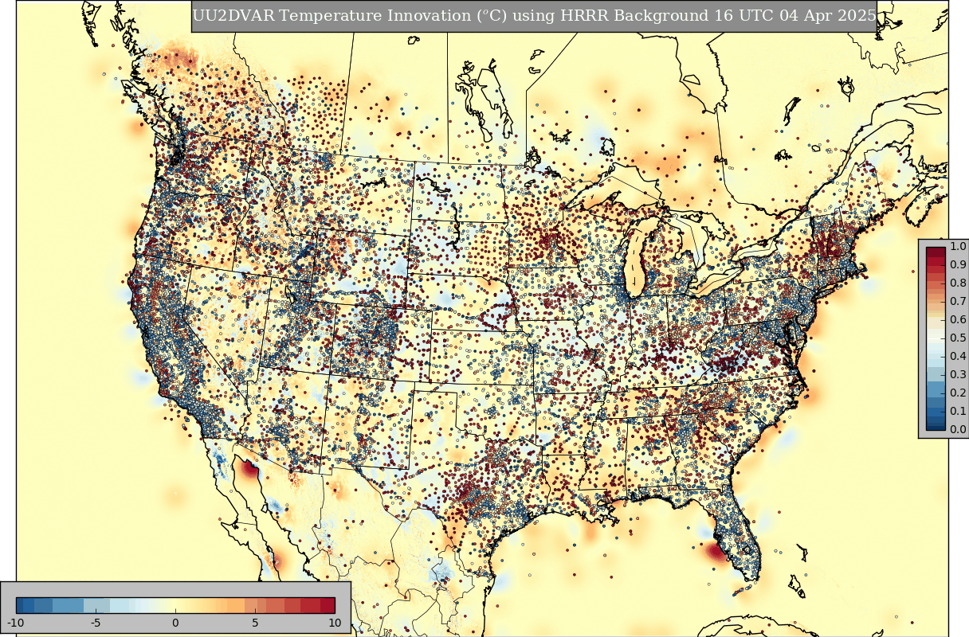
Task: Click the 0.8 label on right colorbar
Action: (x=958, y=283)
